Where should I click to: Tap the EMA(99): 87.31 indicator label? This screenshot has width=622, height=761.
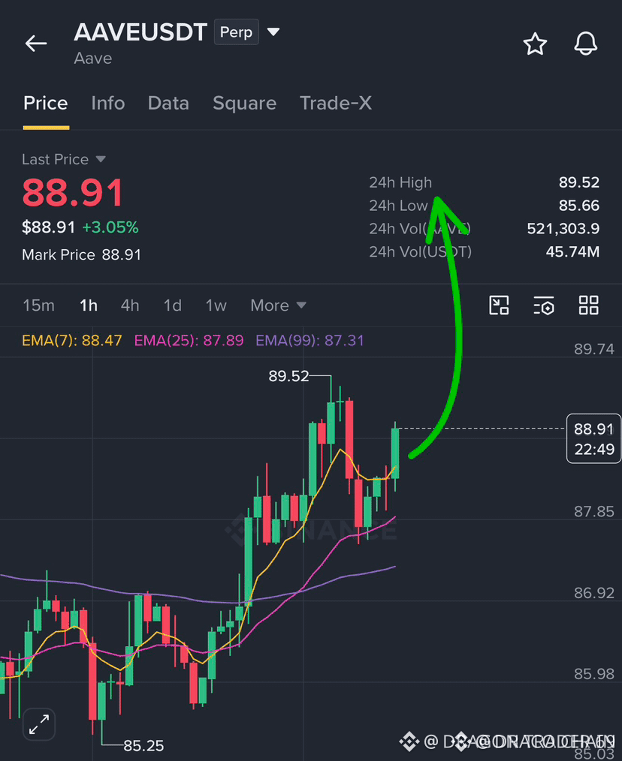(x=309, y=340)
